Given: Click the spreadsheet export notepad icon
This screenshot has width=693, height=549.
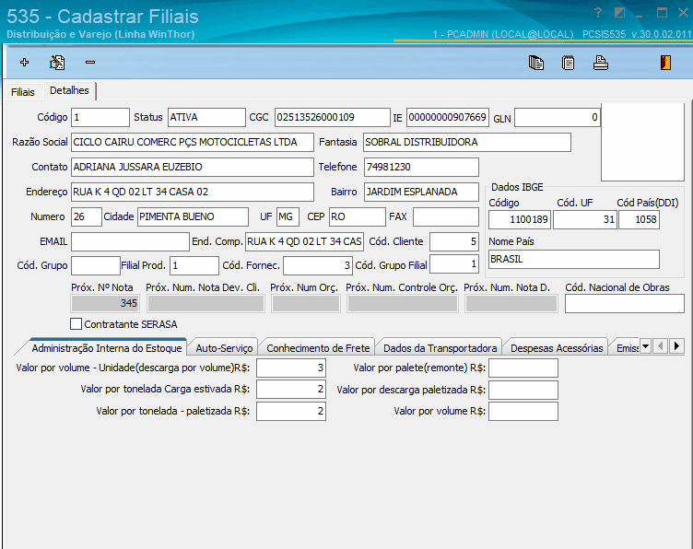Looking at the screenshot, I should coord(568,63).
